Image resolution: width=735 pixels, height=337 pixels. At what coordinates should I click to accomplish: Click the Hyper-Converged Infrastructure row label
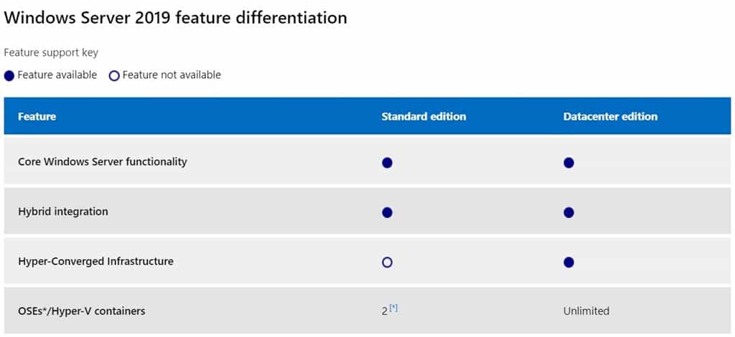(95, 261)
